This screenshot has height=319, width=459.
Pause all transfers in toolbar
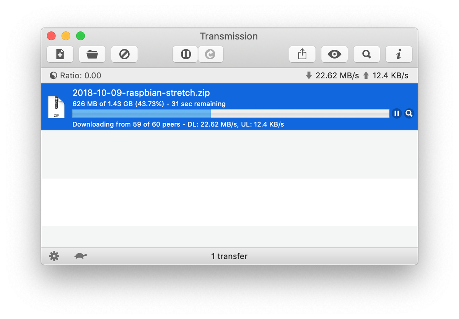(x=186, y=54)
